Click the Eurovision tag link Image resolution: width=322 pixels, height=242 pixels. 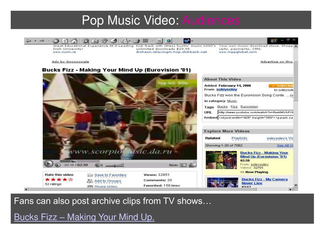[249, 107]
